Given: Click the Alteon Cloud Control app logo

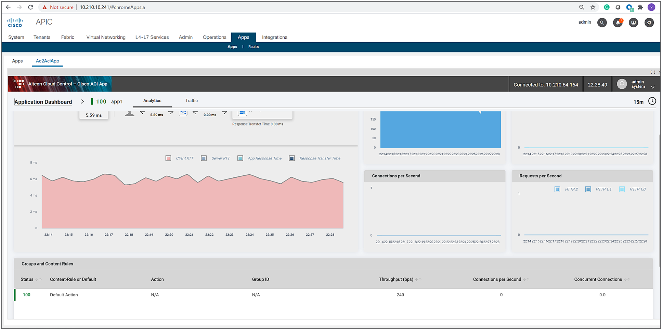Looking at the screenshot, I should coord(18,84).
